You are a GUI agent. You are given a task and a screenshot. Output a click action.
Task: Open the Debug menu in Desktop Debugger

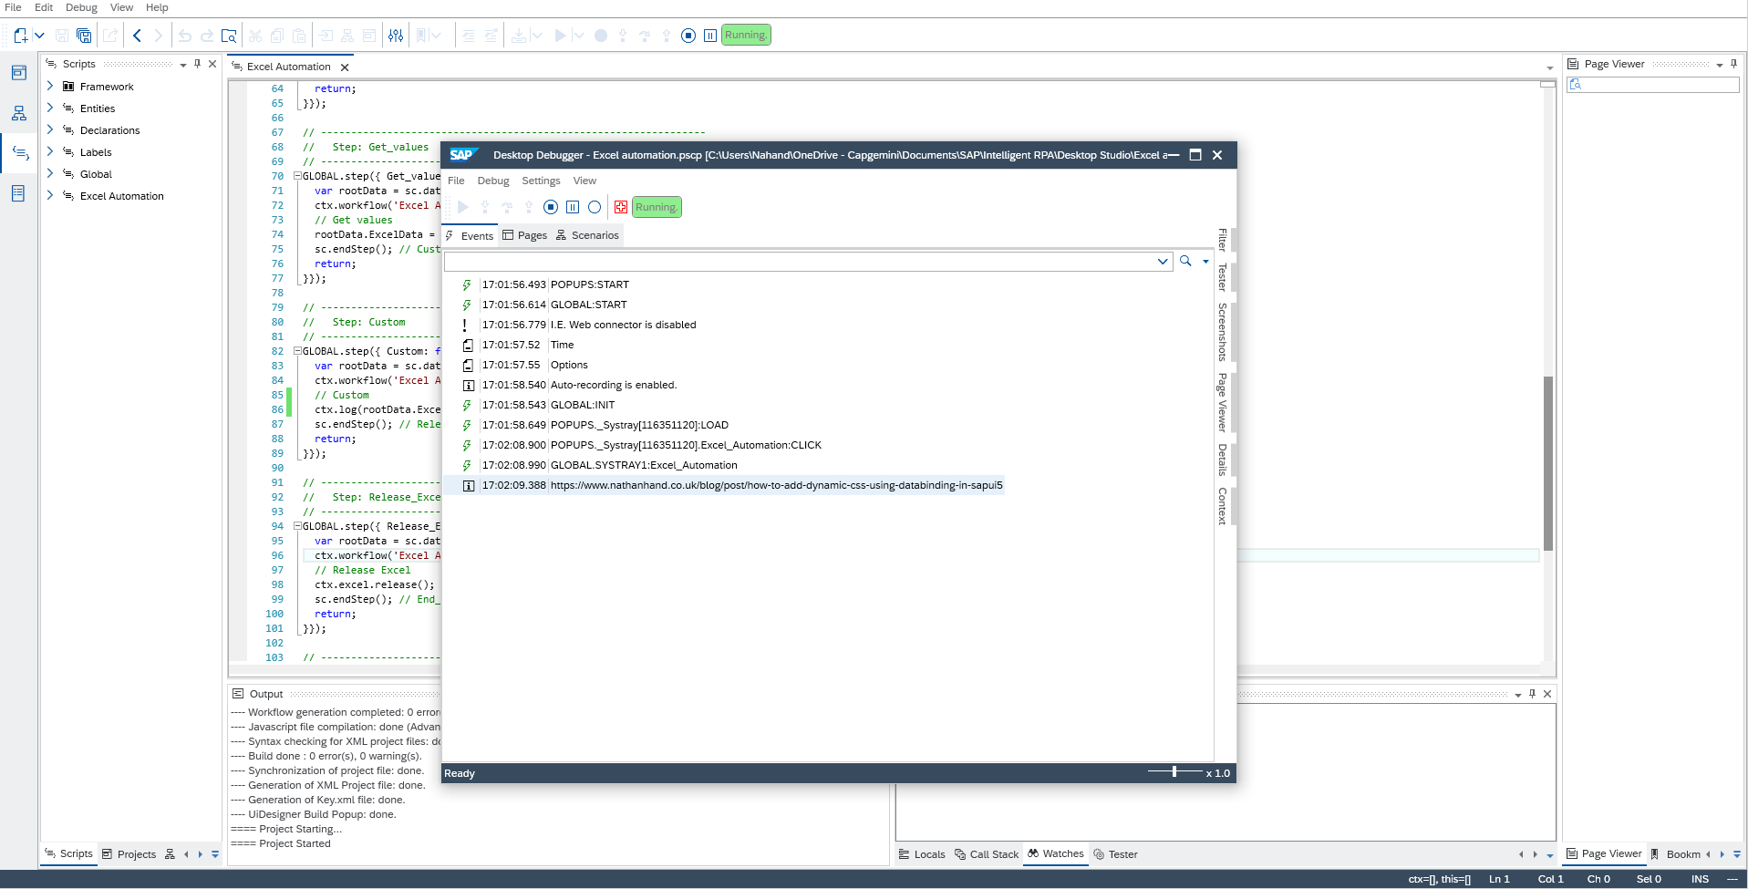pos(493,181)
